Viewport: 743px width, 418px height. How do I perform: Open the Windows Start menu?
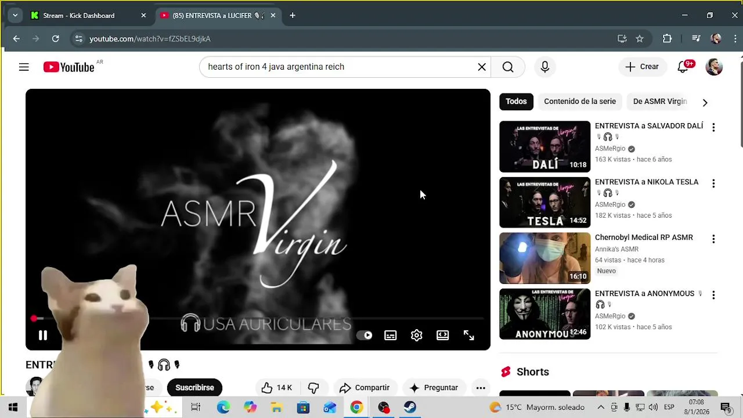[x=13, y=408]
